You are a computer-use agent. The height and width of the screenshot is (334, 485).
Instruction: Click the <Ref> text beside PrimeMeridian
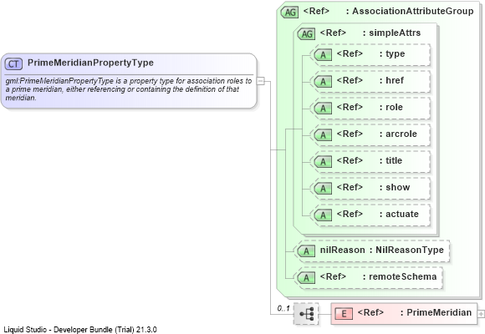[x=370, y=312]
